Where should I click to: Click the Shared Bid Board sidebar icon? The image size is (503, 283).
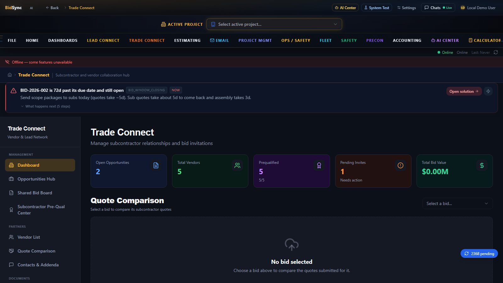point(11,193)
